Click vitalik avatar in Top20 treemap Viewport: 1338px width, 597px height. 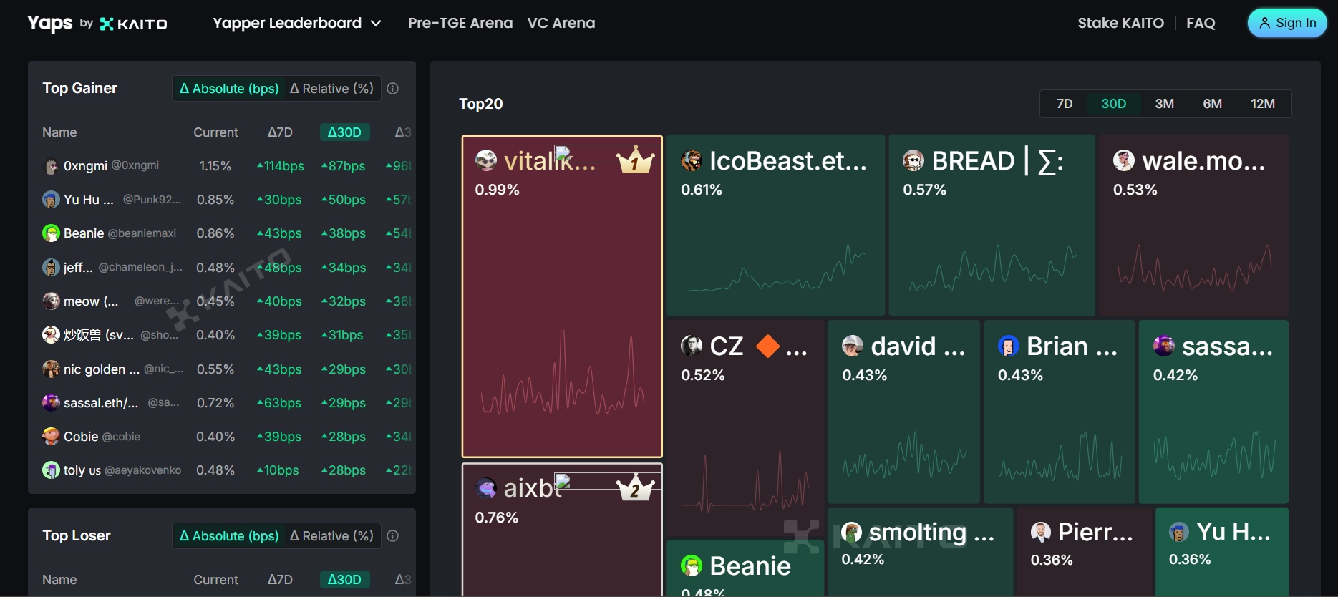pyautogui.click(x=486, y=161)
